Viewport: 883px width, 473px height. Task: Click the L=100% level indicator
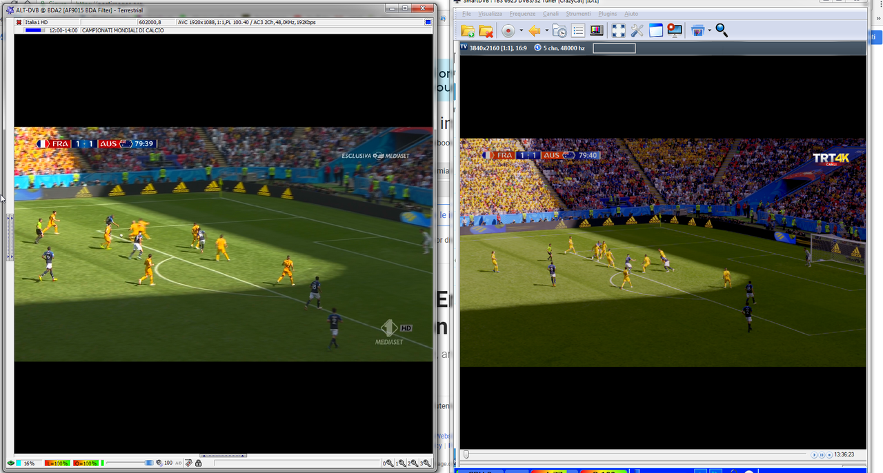(x=57, y=463)
